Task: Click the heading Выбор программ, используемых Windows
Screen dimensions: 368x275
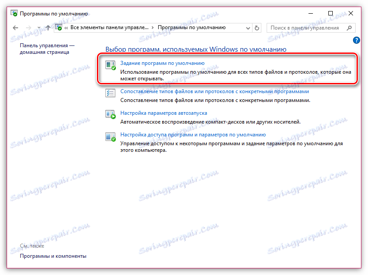Action: tap(196, 49)
